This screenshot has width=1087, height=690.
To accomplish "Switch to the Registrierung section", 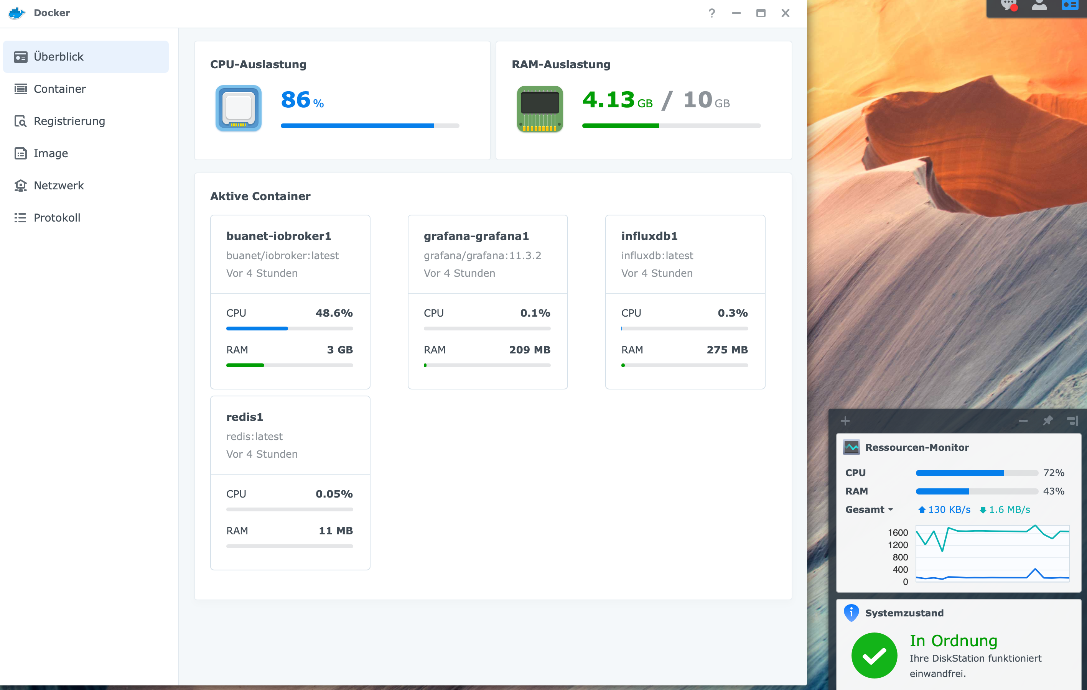I will 69,121.
